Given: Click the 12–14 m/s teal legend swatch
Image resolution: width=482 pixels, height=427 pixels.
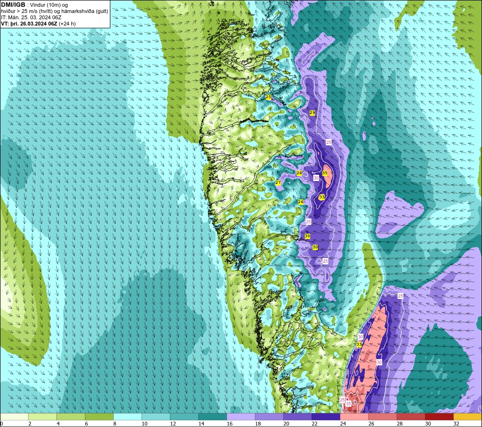Looking at the screenshot, I should tap(184, 416).
